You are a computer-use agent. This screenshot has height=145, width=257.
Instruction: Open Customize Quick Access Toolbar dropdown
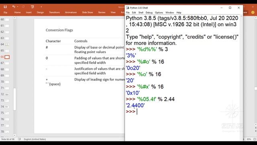(x=41, y=7)
